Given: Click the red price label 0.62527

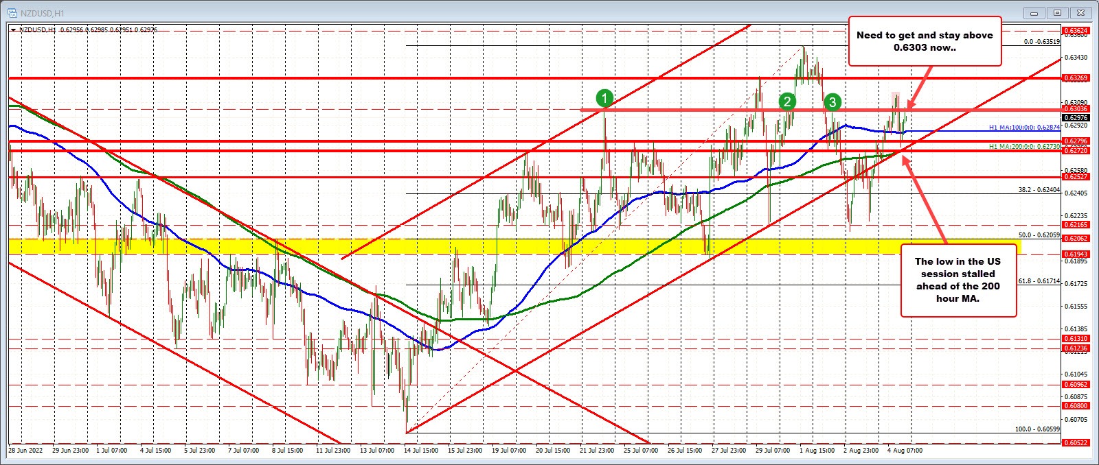Looking at the screenshot, I should coord(1076,177).
